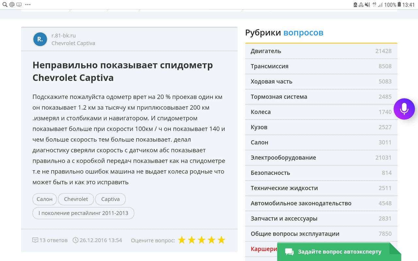Click the count 21031 next to Электрооборудование

pos(383,158)
